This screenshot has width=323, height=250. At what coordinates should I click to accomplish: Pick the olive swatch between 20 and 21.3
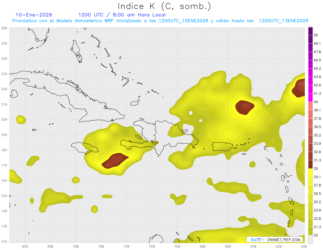click(x=310, y=231)
